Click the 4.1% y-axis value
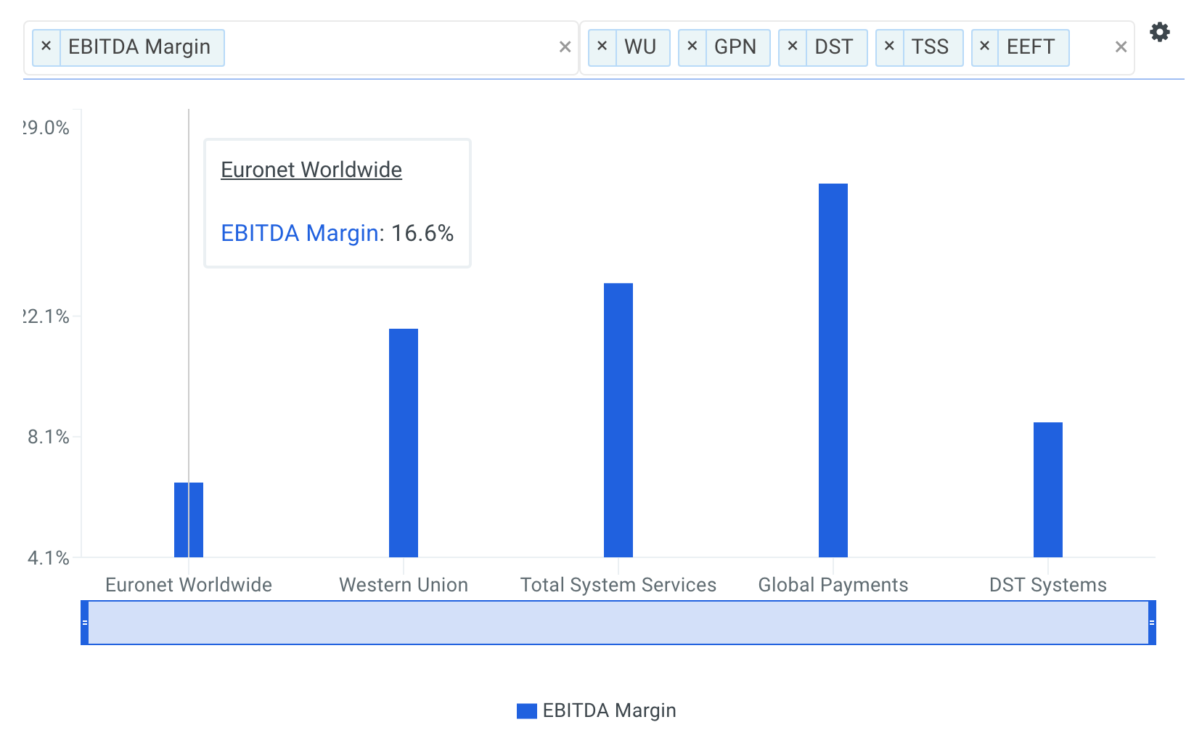The width and height of the screenshot is (1202, 746). pyautogui.click(x=48, y=558)
